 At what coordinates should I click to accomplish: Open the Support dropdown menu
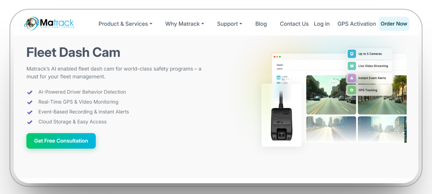coord(229,24)
